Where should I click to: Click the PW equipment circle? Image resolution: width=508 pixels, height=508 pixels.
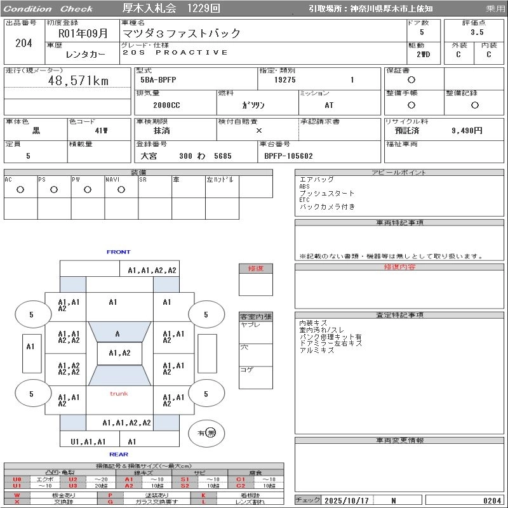click(x=87, y=190)
